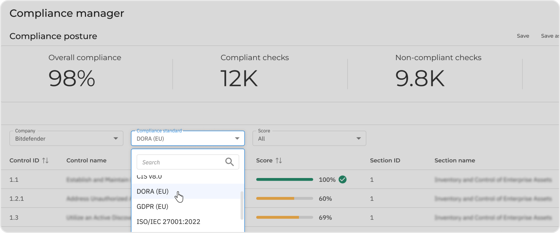560x233 pixels.
Task: Open the Company dropdown showing Bitdefender
Action: [x=66, y=138]
